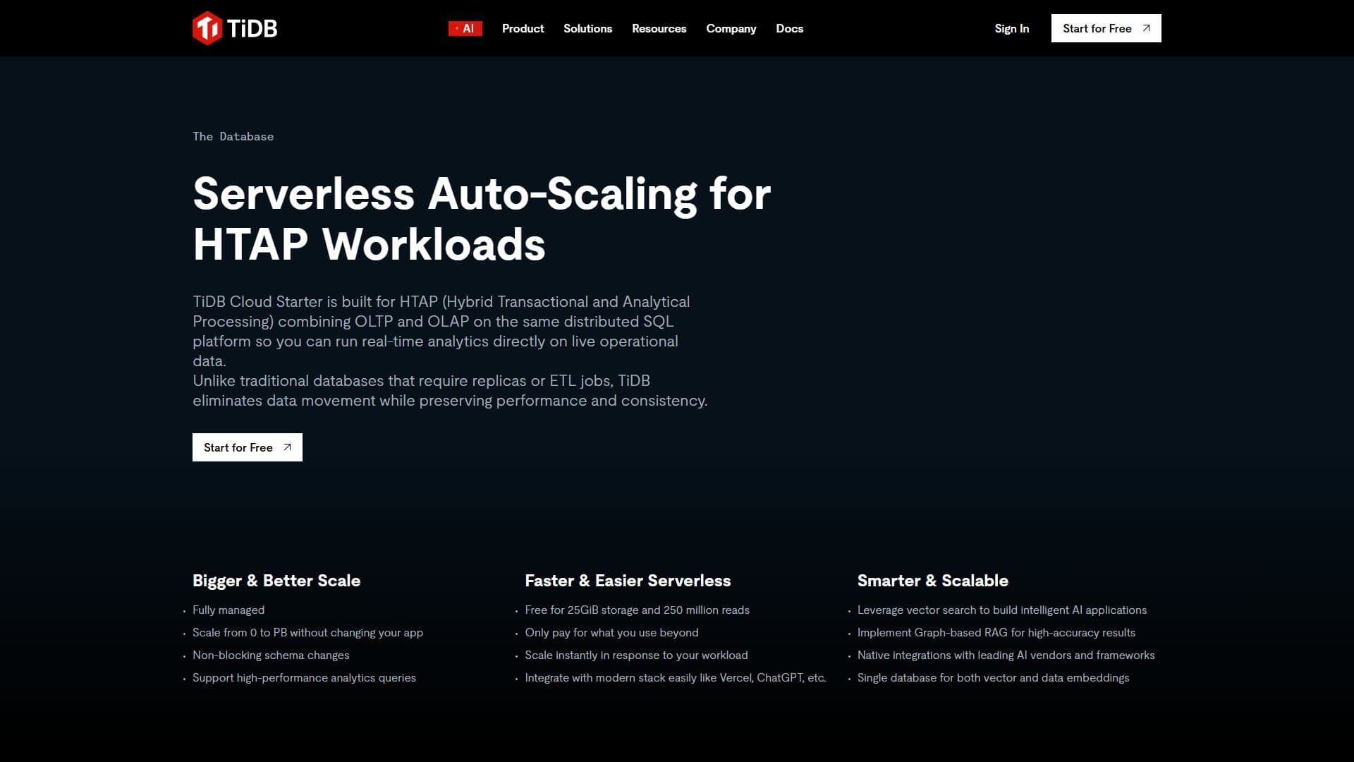Click 'Leverage vector search' bullet text

(x=1001, y=610)
